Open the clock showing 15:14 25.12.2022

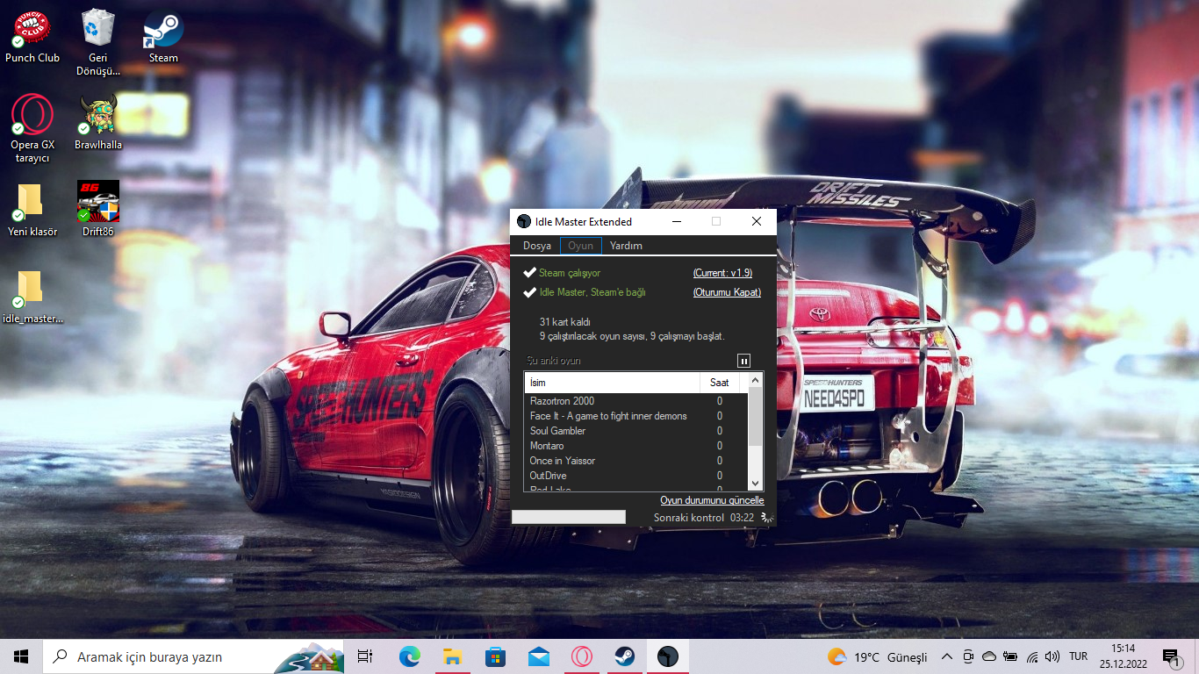coord(1123,656)
